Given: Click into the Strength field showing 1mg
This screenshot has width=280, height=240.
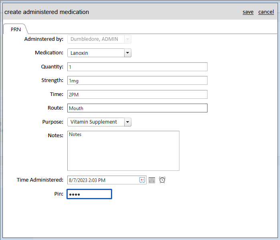Looking at the screenshot, I should point(137,80).
